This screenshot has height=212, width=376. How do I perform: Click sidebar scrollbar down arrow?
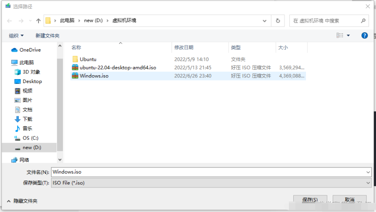60,160
